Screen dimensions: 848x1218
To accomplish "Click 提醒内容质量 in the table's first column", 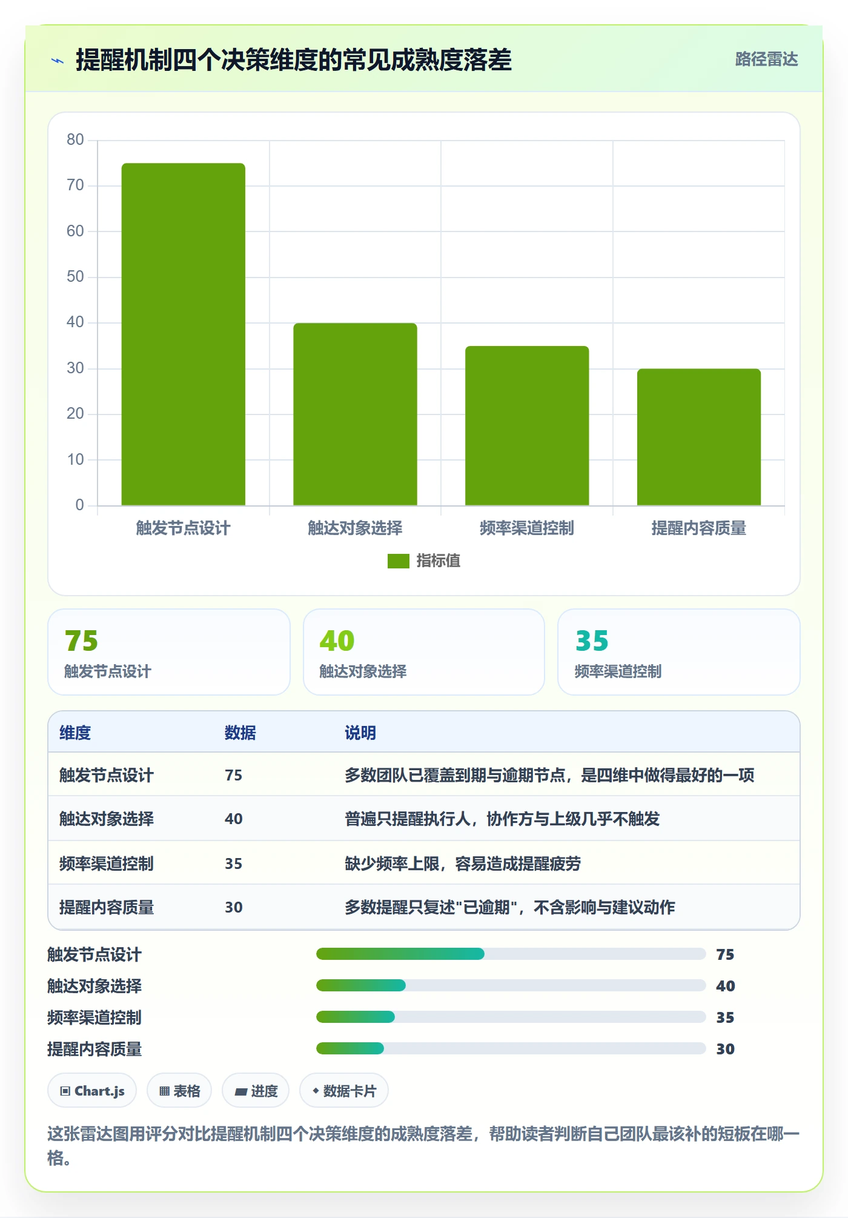I will coord(107,907).
